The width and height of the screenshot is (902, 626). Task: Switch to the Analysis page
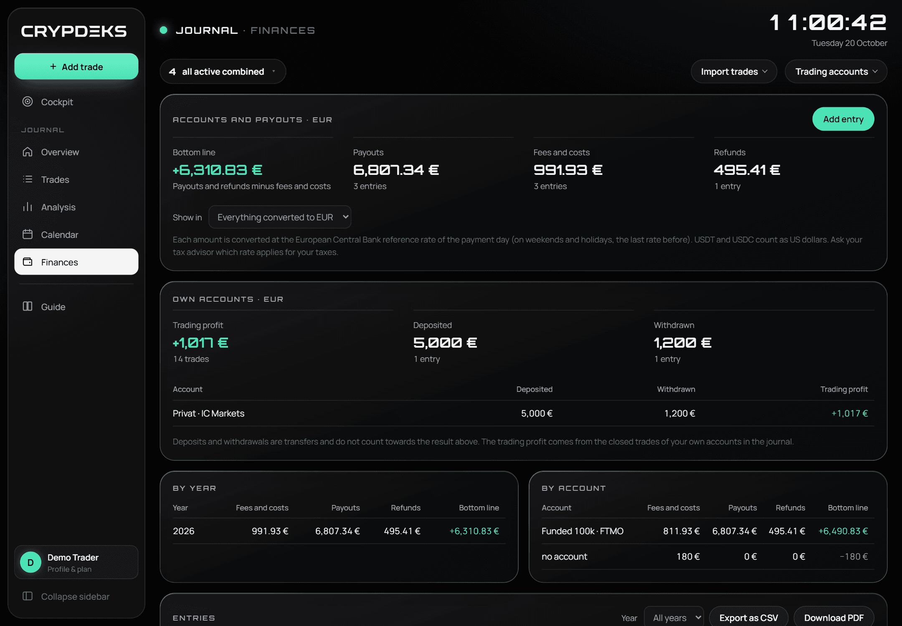(76, 207)
